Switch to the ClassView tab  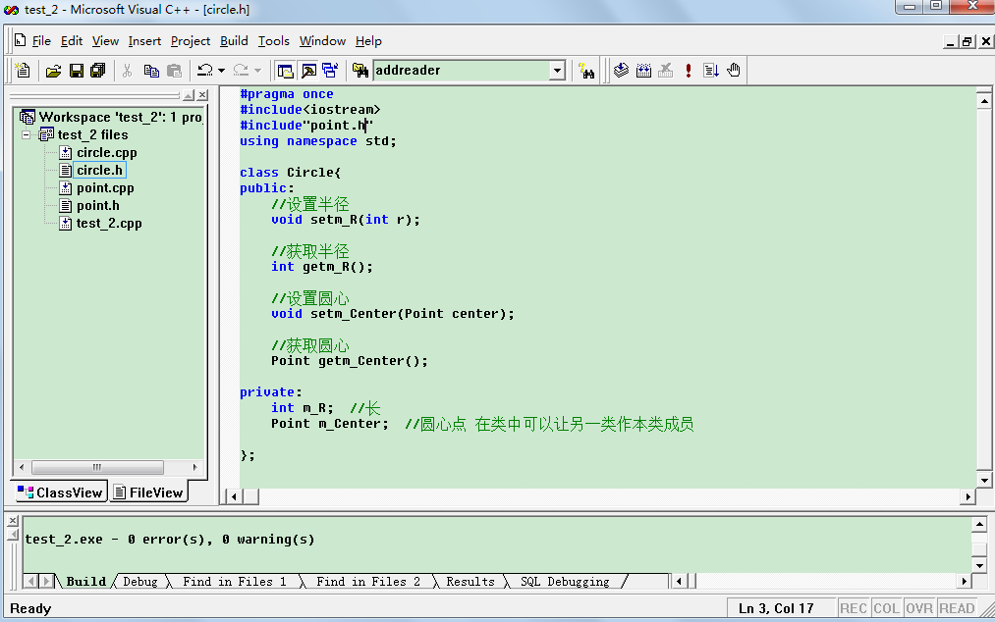tap(60, 492)
